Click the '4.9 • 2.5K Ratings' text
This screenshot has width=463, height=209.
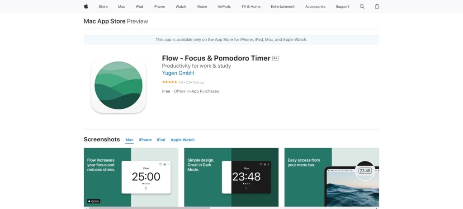pos(191,83)
